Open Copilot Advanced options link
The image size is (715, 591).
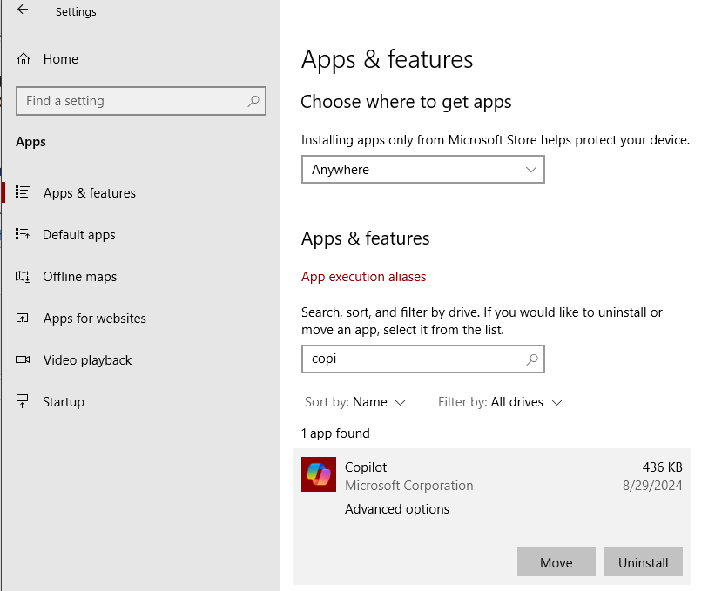point(397,509)
